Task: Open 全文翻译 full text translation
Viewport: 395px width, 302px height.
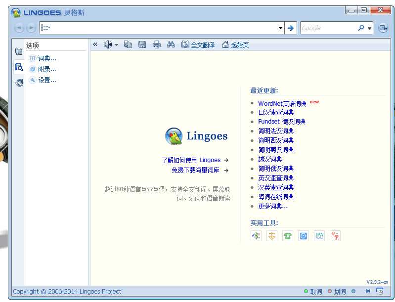Action: click(198, 45)
